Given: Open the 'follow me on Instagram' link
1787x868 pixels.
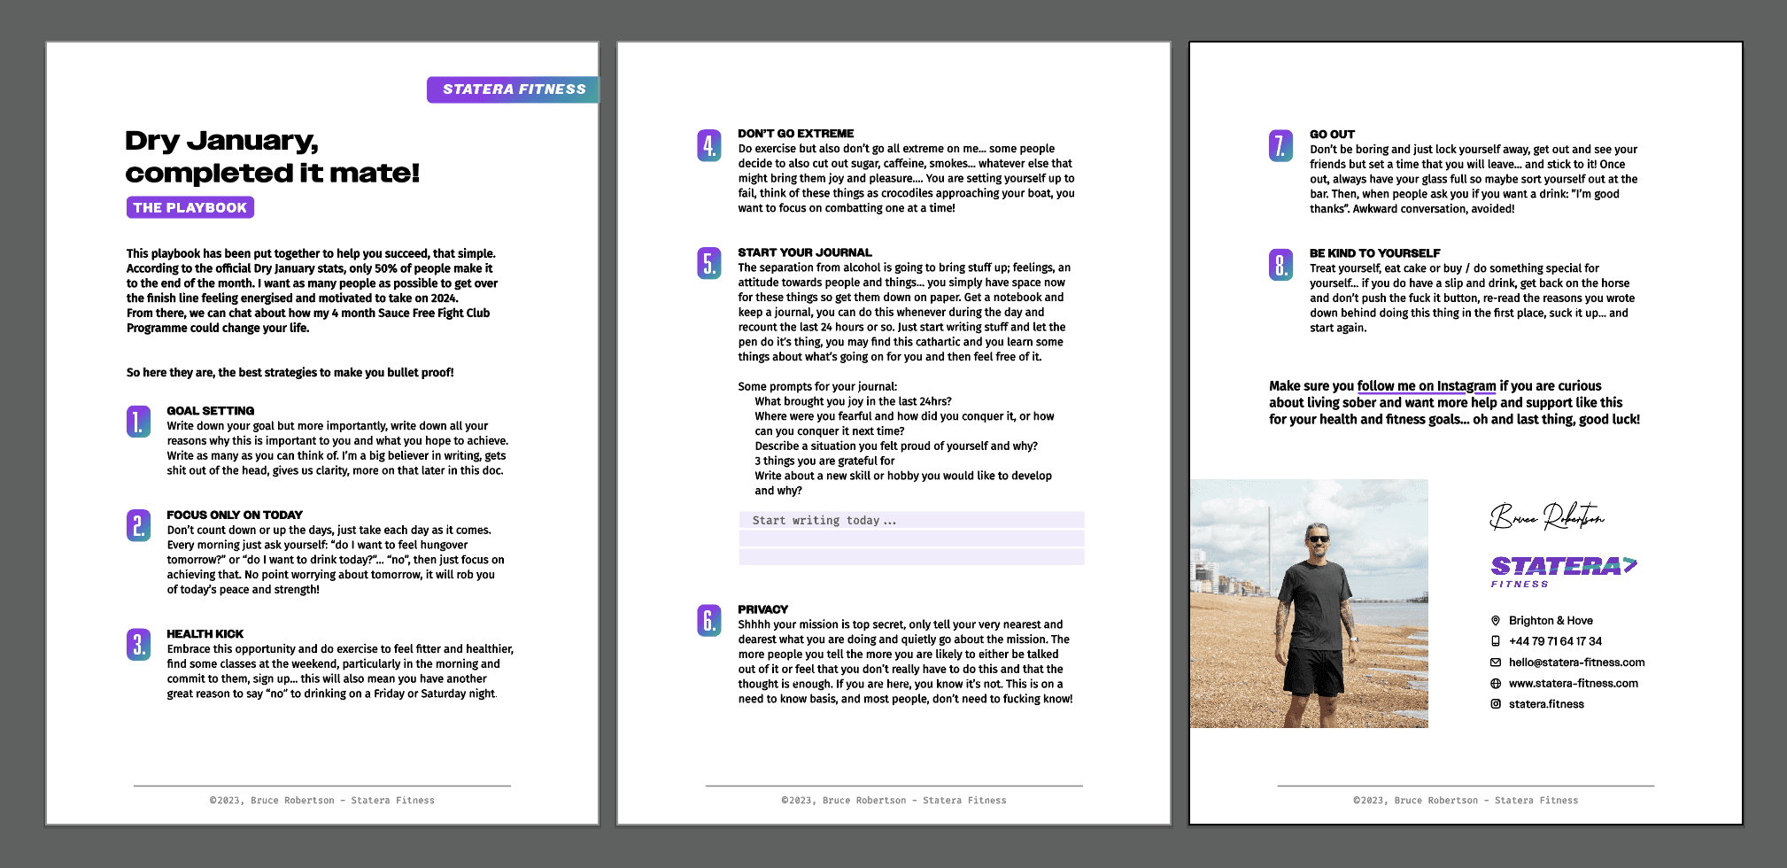Looking at the screenshot, I should pos(1427,386).
